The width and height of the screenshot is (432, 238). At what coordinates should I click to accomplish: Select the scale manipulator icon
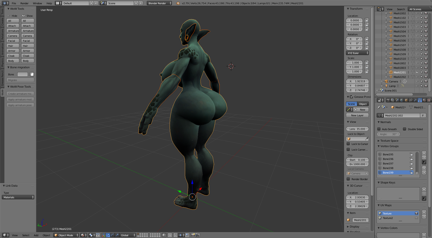[x=117, y=235]
